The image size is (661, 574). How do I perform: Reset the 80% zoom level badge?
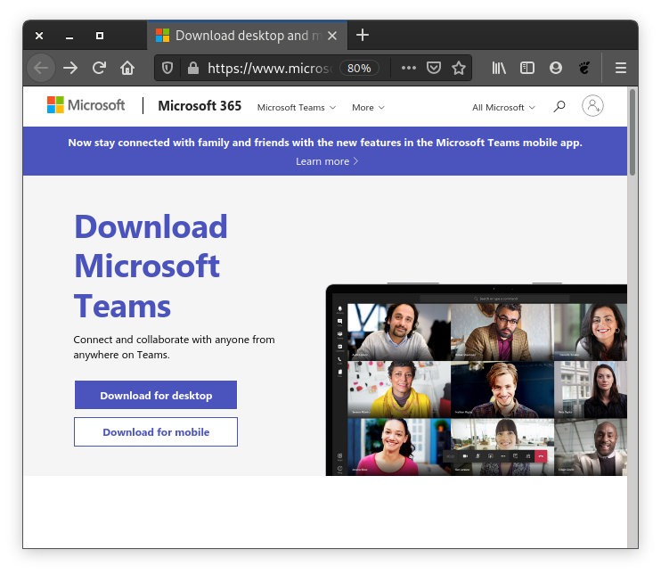(359, 68)
